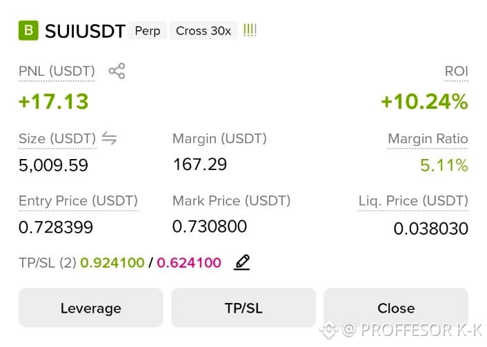Click the PNL (USDT) label
The height and width of the screenshot is (347, 487).
(57, 72)
